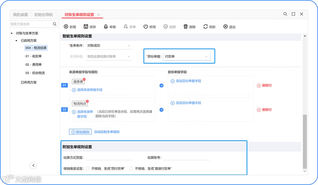This screenshot has height=185, width=318.
Task: Click the 弃审 (un-audit) toolbar icon
Action: pos(126,27)
